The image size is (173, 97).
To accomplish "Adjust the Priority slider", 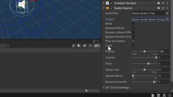I will tap(145, 51).
